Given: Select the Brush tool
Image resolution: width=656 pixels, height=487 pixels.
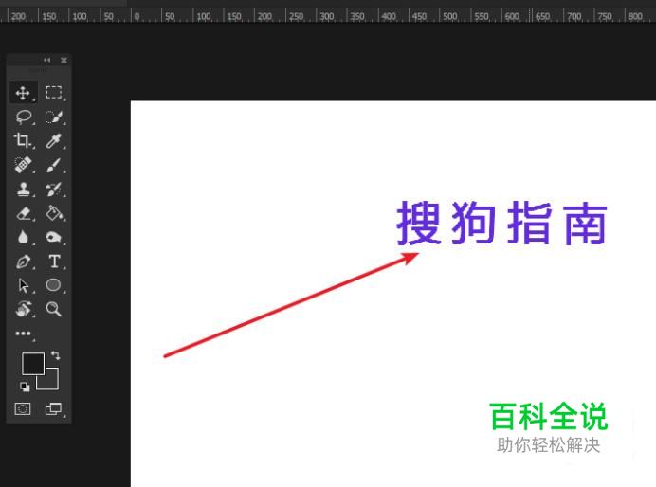Looking at the screenshot, I should (x=53, y=165).
